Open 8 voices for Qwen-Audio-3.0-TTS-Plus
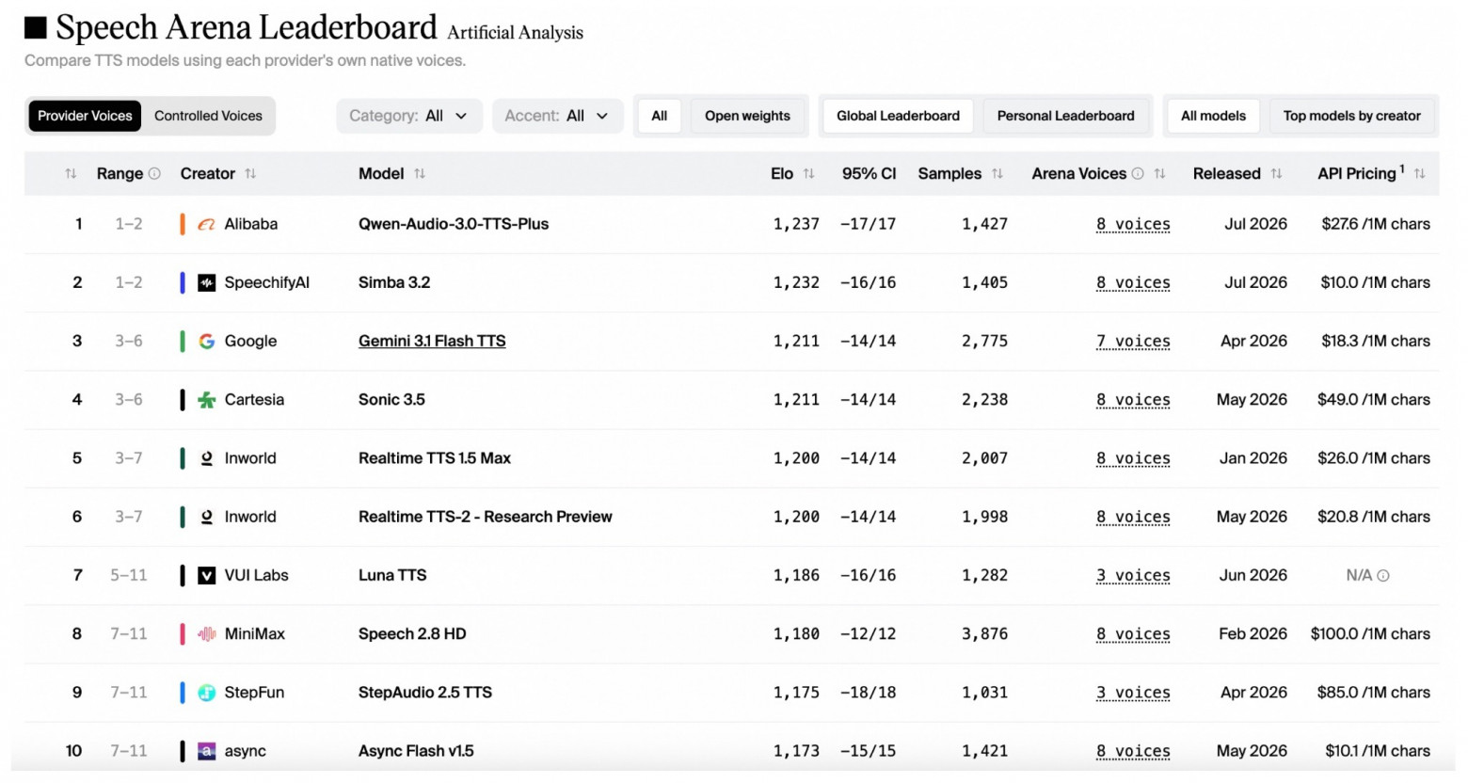Viewport: 1468px width, 783px height. coord(1133,224)
